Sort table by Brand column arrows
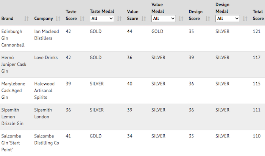 [x=26, y=19]
